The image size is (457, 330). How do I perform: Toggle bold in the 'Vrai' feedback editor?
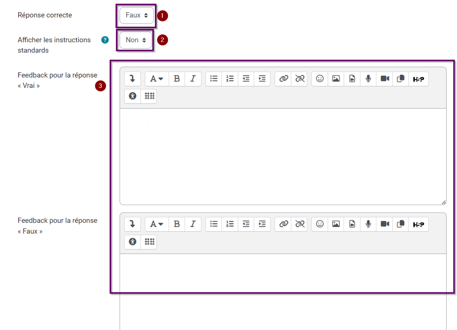click(177, 79)
